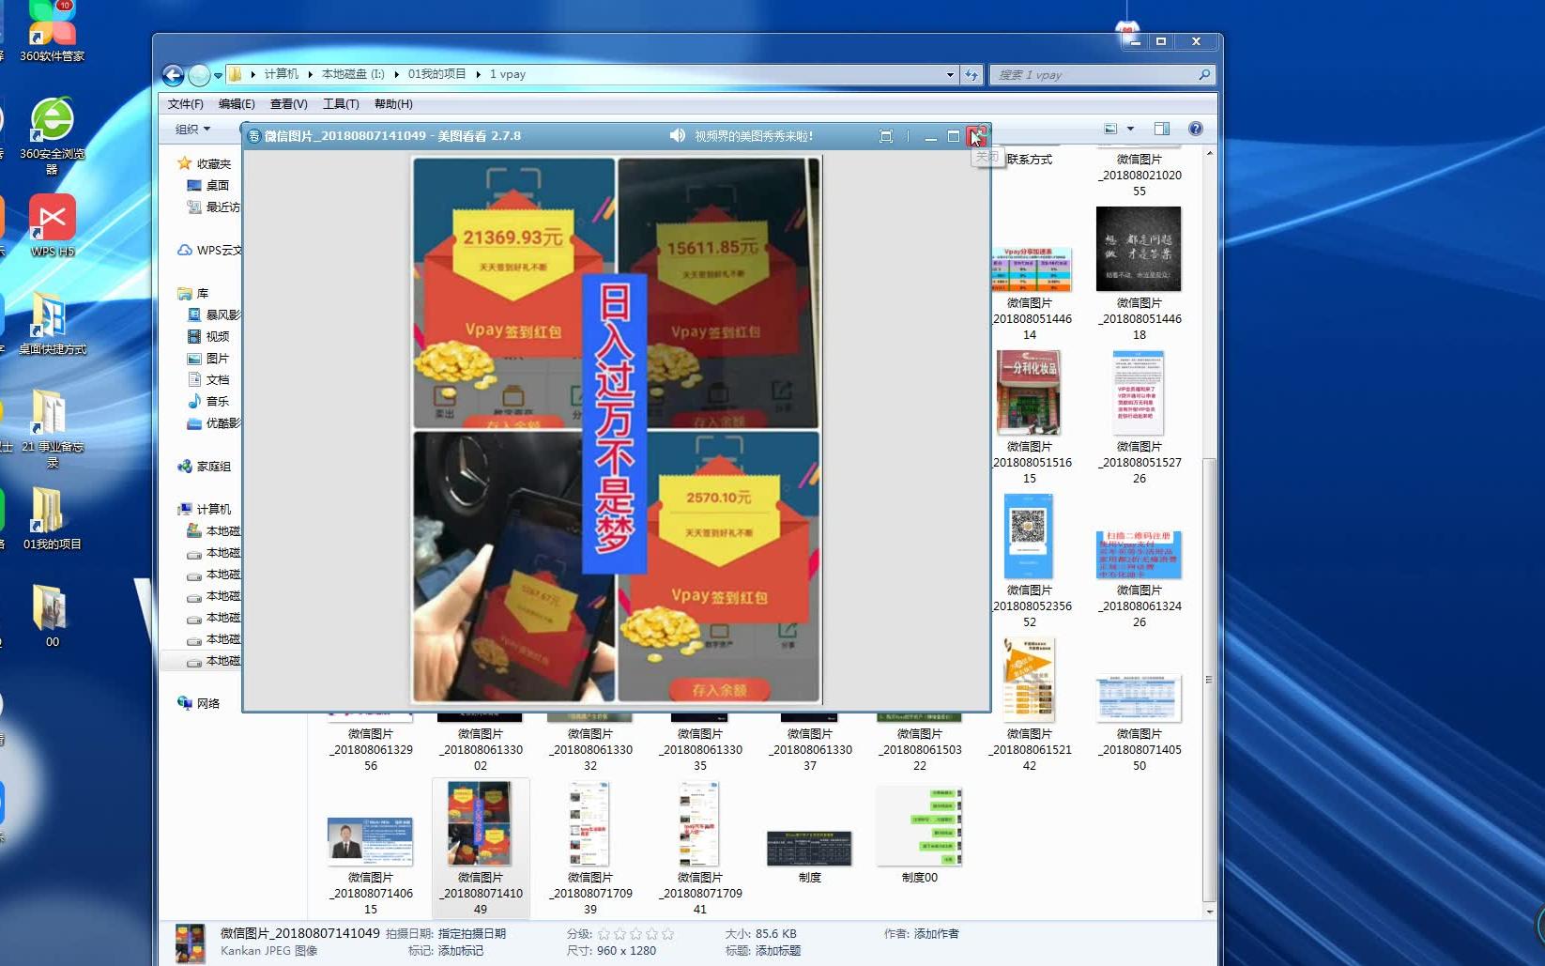The image size is (1545, 966).
Task: Select 文档 library in navigation pane
Action: [208, 380]
